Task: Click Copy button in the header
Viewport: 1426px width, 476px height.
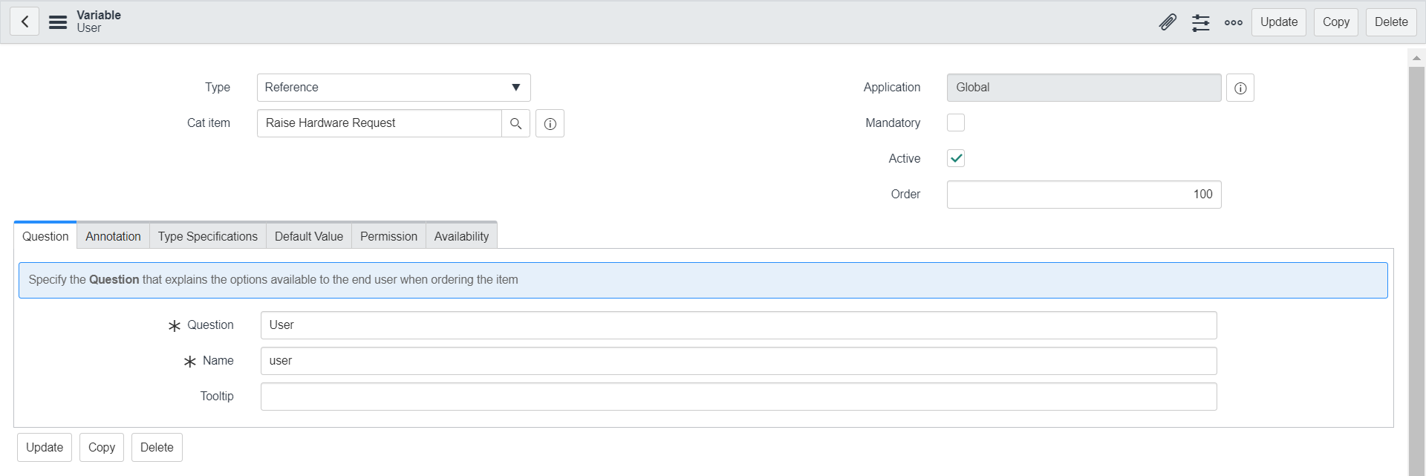Action: tap(1336, 22)
